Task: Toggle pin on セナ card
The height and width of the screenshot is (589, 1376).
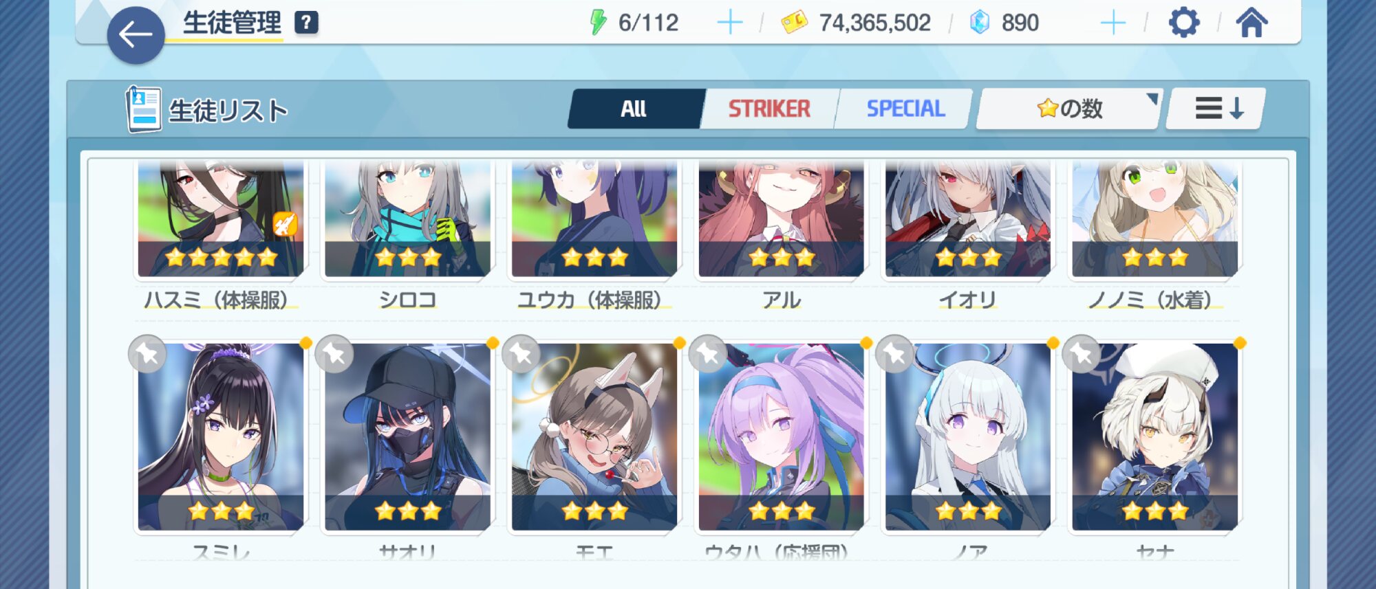Action: (x=1082, y=354)
